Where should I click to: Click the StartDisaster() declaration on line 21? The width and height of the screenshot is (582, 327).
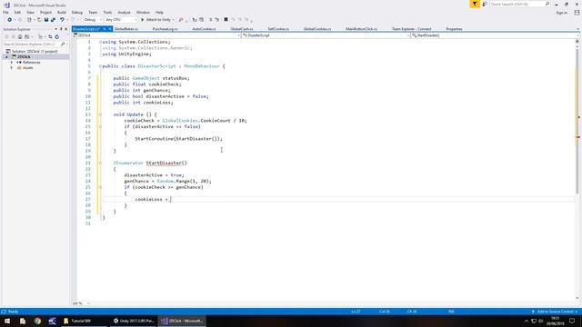tap(166, 163)
